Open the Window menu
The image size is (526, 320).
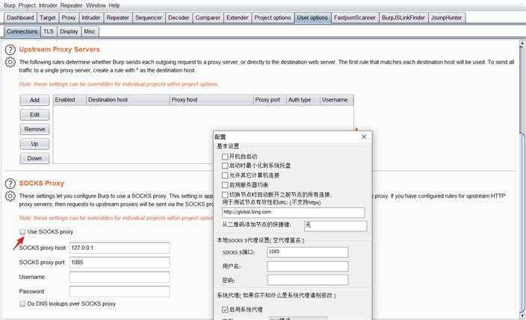coord(96,5)
